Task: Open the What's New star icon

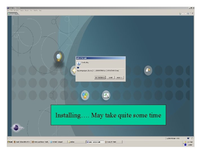Action: pos(74,71)
